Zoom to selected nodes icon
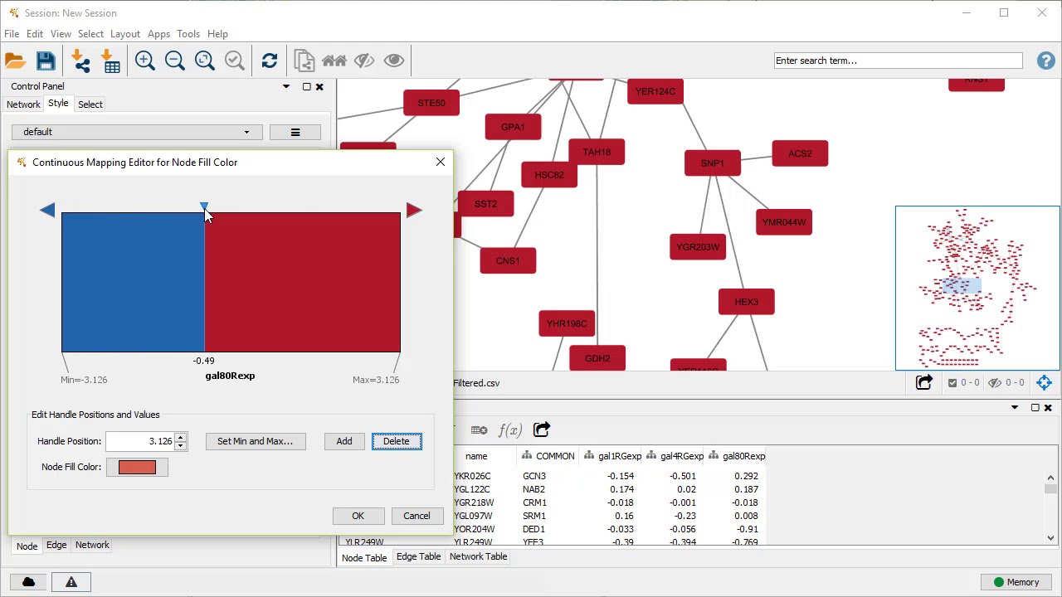This screenshot has width=1062, height=597. click(x=235, y=61)
